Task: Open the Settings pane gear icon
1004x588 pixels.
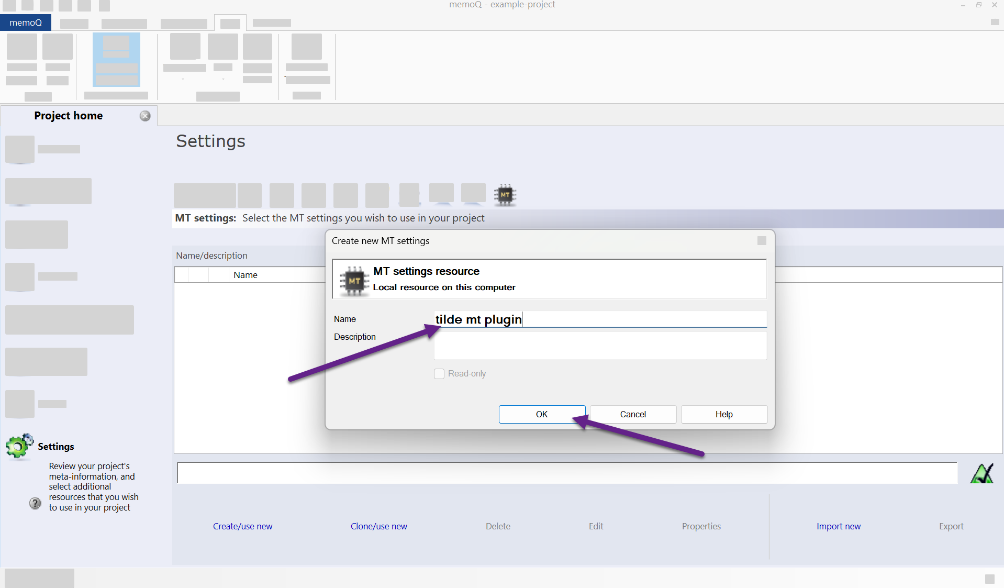Action: point(19,446)
